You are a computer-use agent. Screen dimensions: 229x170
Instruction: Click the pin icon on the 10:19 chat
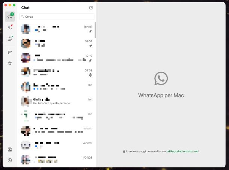tap(90, 60)
